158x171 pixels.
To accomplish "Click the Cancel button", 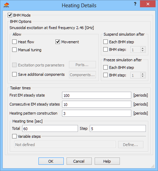I will click(79, 161).
